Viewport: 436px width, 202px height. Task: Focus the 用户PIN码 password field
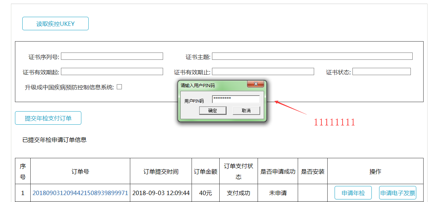236,99
